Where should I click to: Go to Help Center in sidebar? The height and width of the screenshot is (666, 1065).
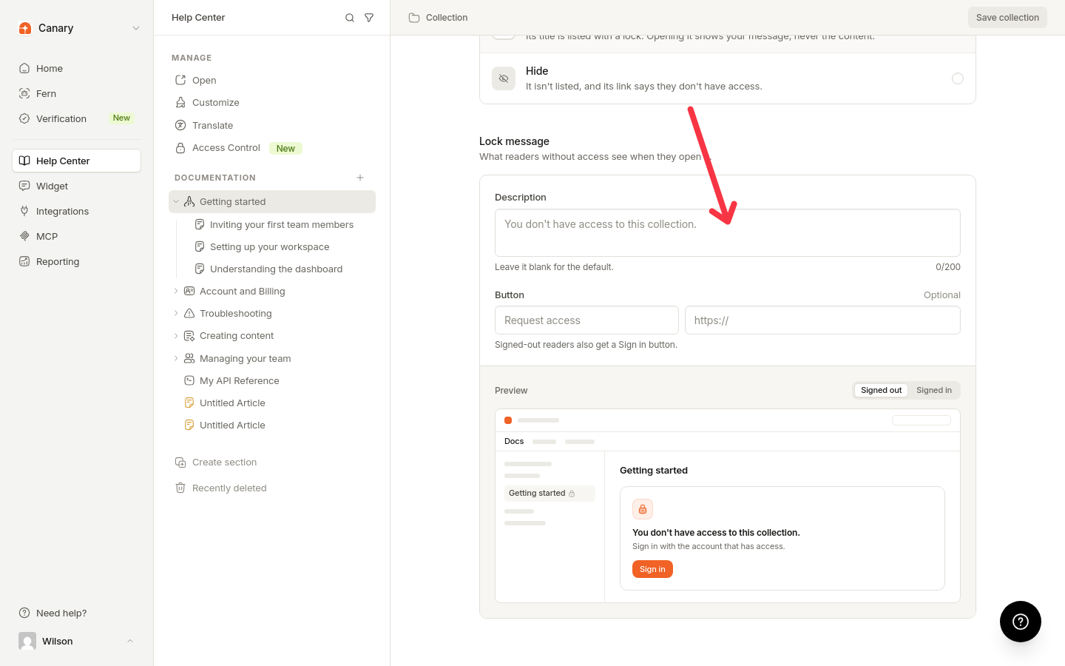(77, 161)
